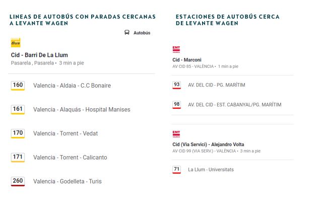This screenshot has height=219, width=324.
Task: Select the 171 line badge
Action: 18,158
